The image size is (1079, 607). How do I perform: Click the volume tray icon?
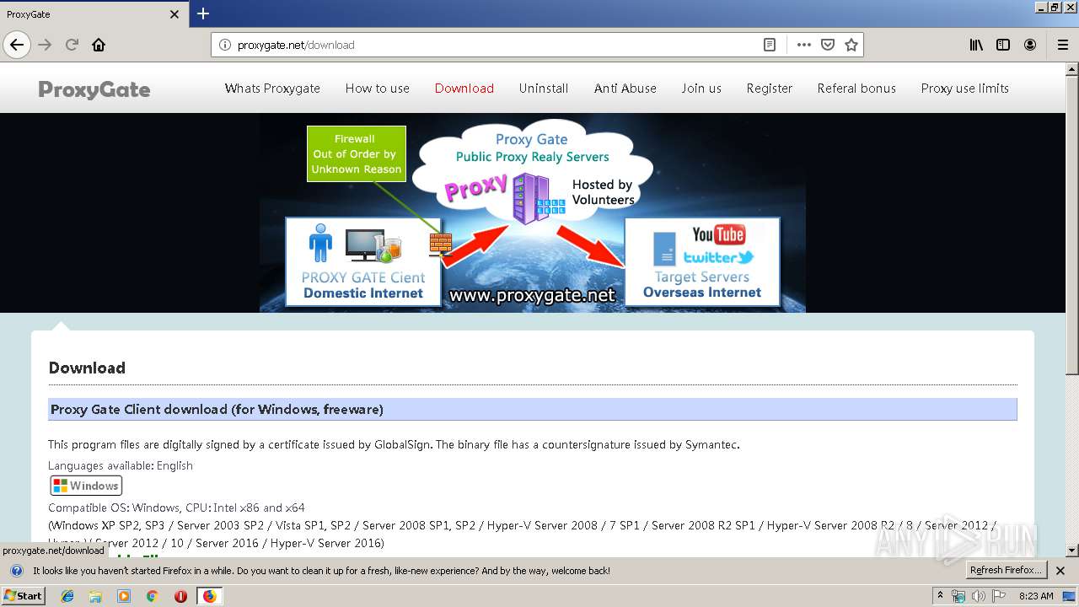coord(979,596)
